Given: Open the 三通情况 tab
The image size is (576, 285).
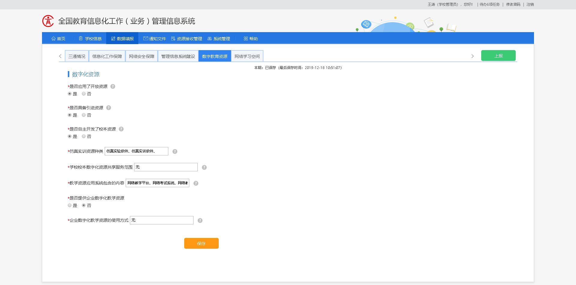Looking at the screenshot, I should [77, 56].
